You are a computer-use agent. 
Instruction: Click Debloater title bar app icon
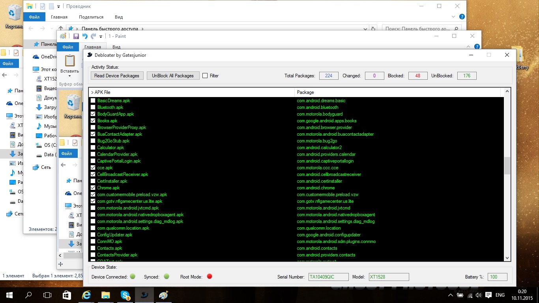[90, 55]
